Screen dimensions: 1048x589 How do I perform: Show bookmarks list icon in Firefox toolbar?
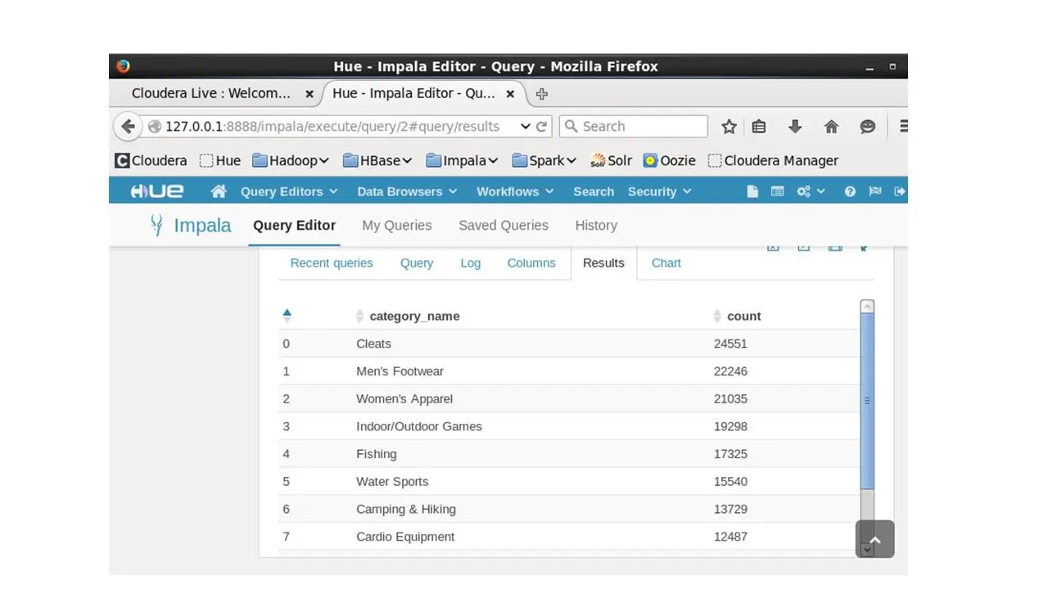759,126
